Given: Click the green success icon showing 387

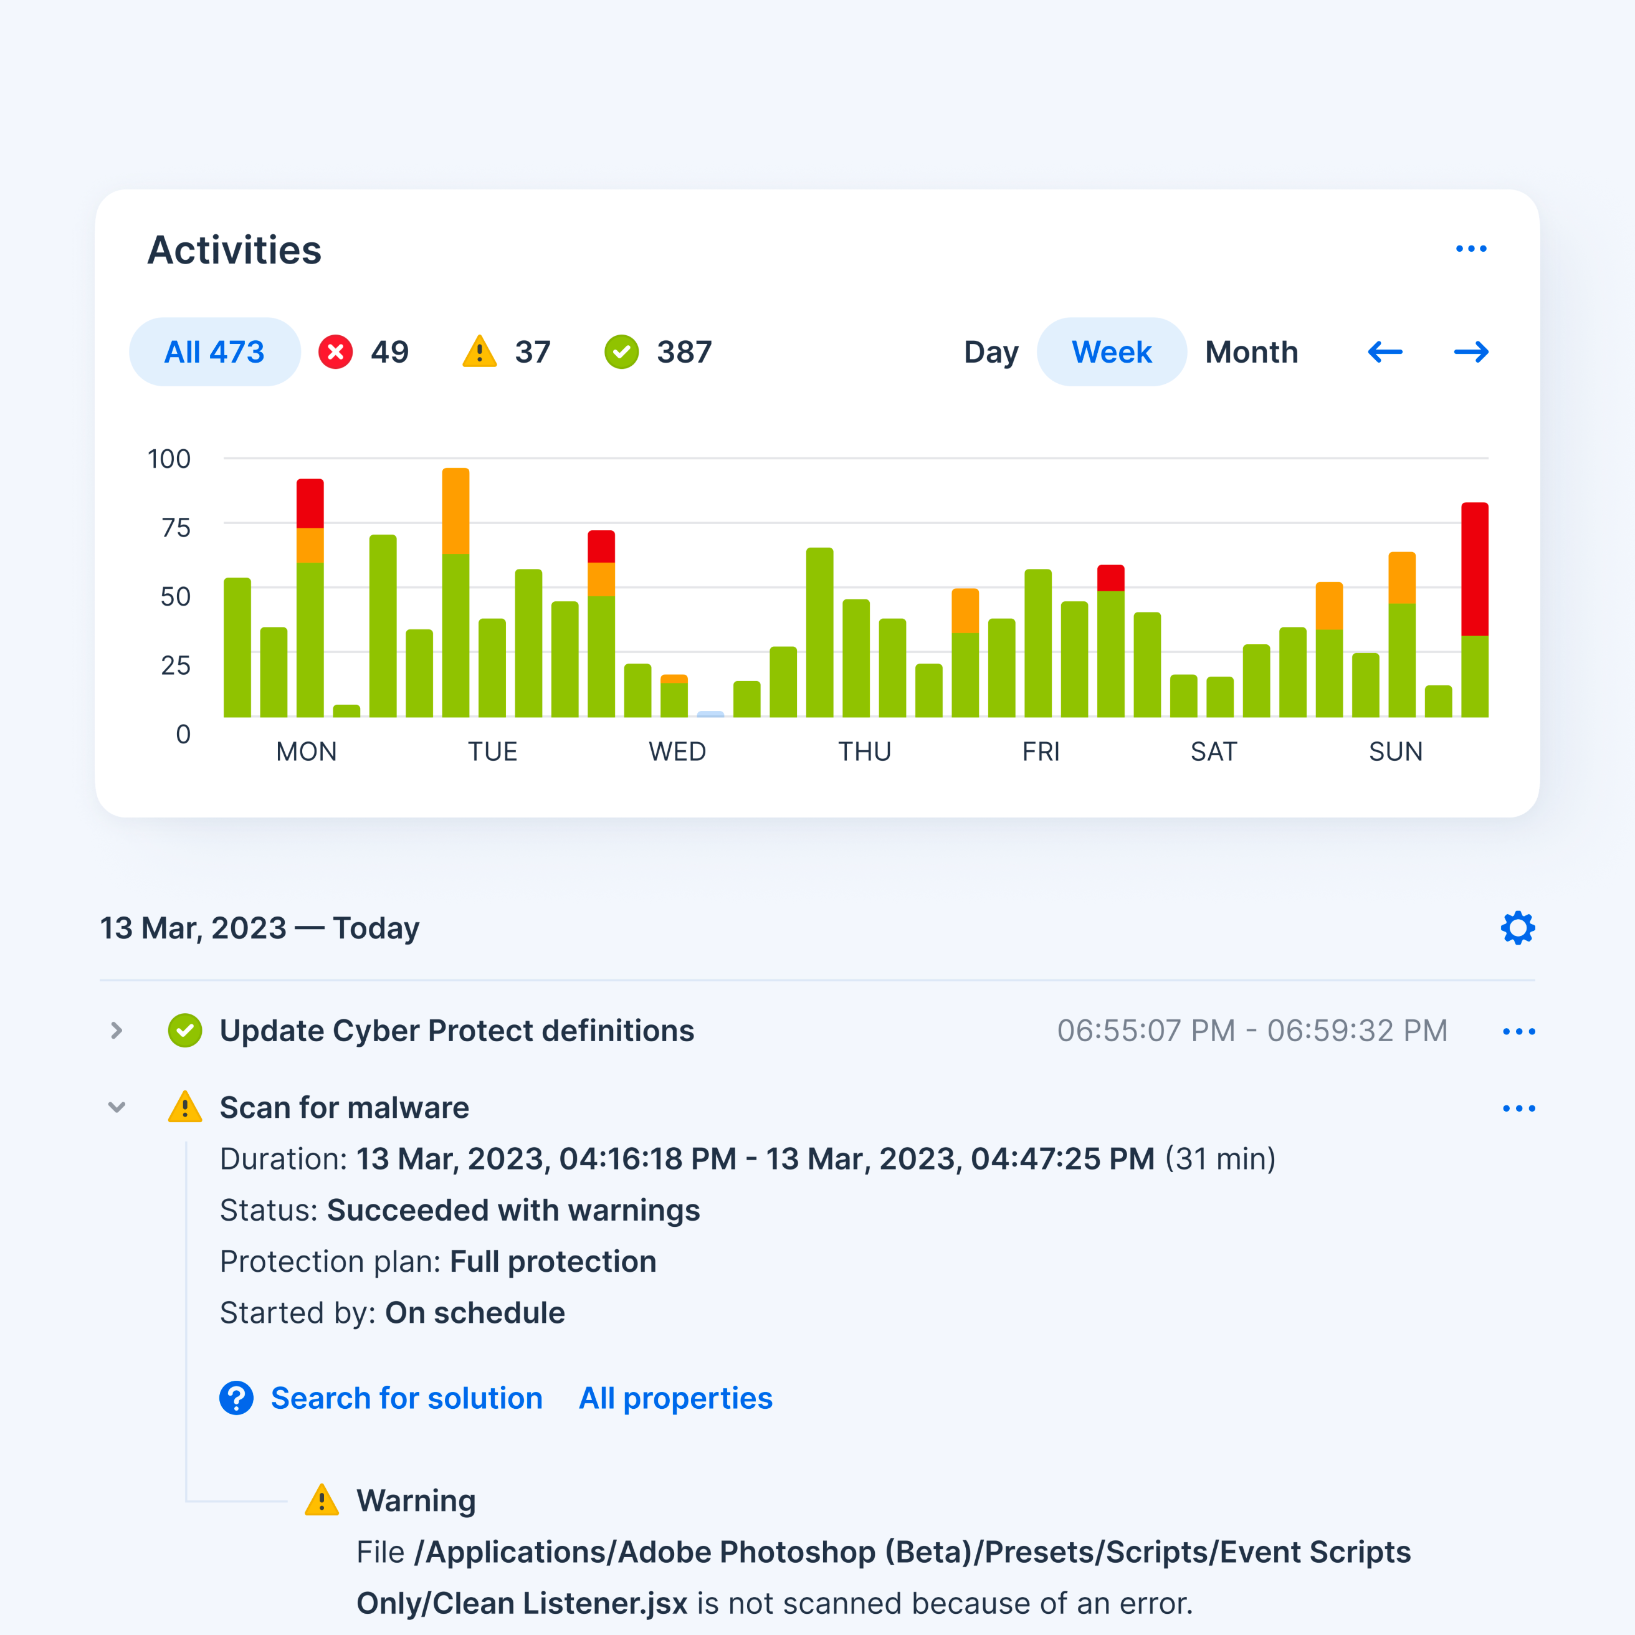Looking at the screenshot, I should point(622,352).
